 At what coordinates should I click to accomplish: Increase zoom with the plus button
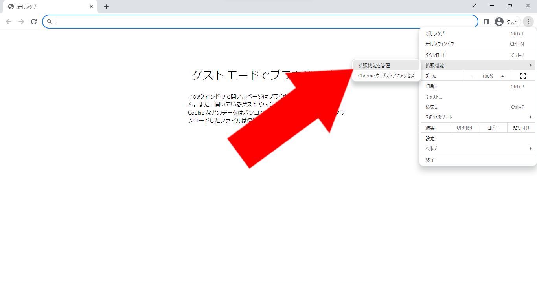502,76
